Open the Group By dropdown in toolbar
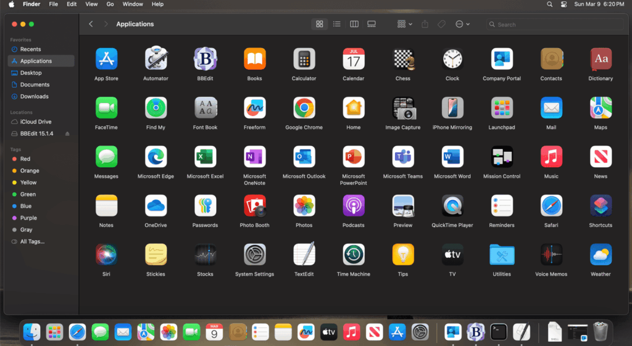Screen dimensions: 632x346 coord(404,24)
